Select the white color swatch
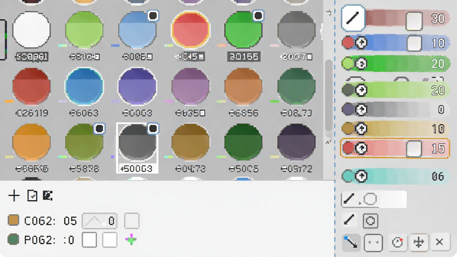 (32, 30)
